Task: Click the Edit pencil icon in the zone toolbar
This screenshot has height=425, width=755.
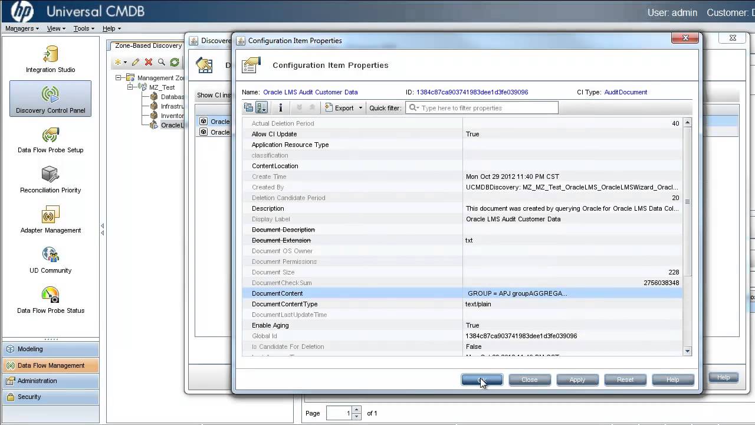Action: point(136,62)
